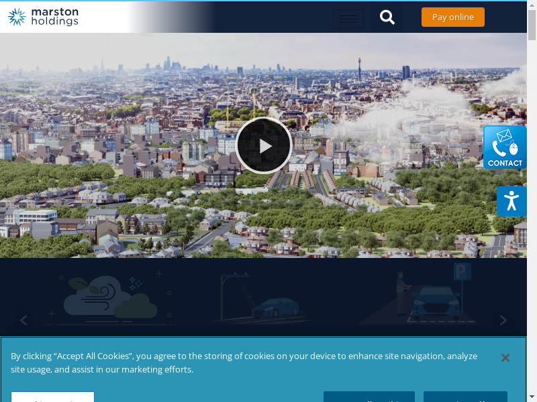Open the blue Contact widget
Screen dimensions: 537x402
click(x=505, y=147)
